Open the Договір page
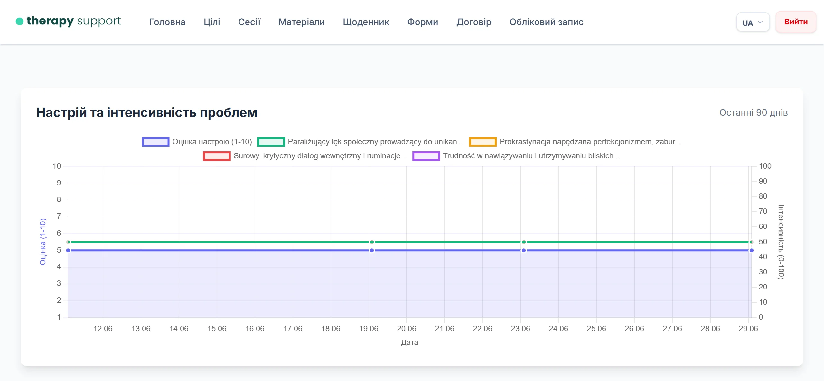The image size is (824, 381). pos(474,22)
